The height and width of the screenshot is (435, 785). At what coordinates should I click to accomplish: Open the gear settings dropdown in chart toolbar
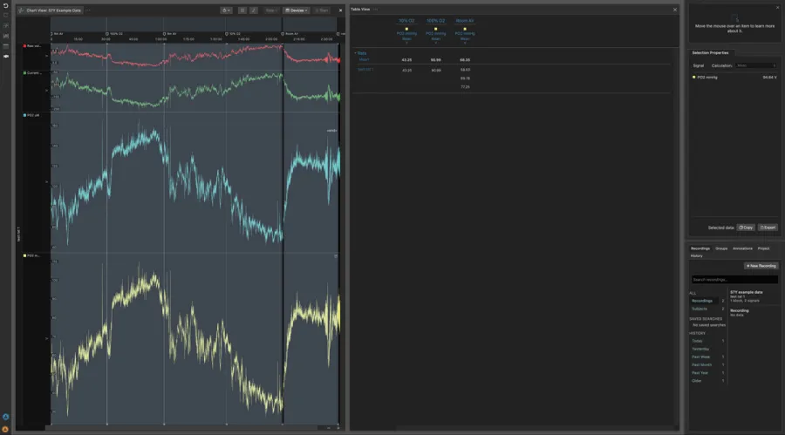coord(226,10)
